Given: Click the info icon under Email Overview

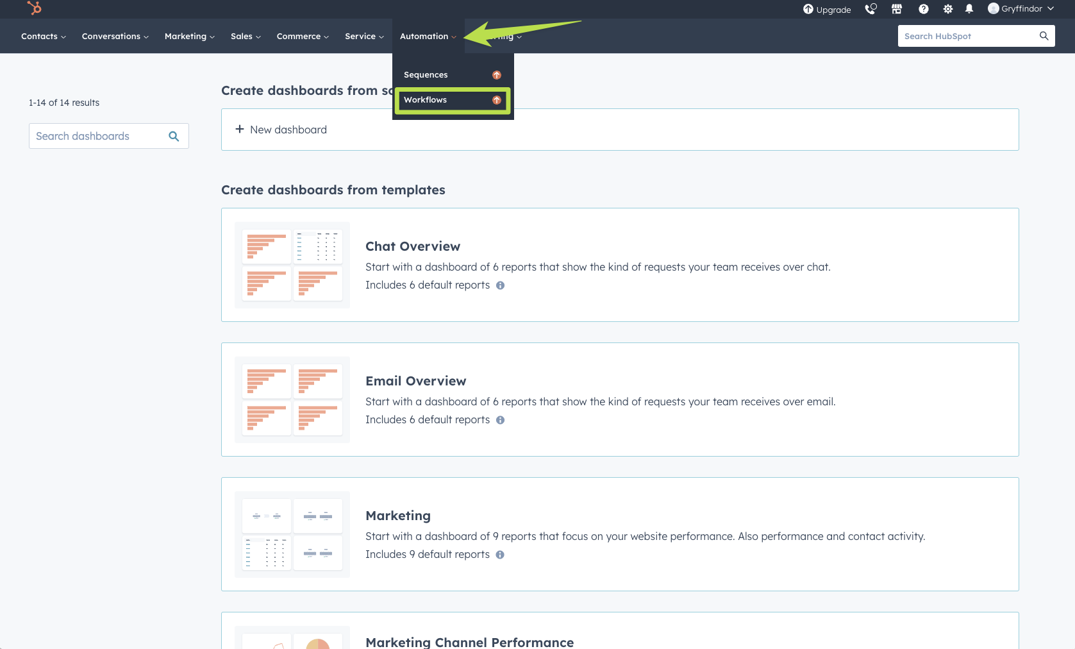Looking at the screenshot, I should (x=500, y=420).
